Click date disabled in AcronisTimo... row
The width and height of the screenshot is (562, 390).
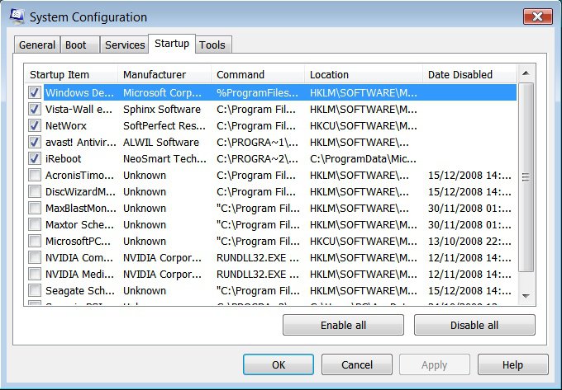469,175
